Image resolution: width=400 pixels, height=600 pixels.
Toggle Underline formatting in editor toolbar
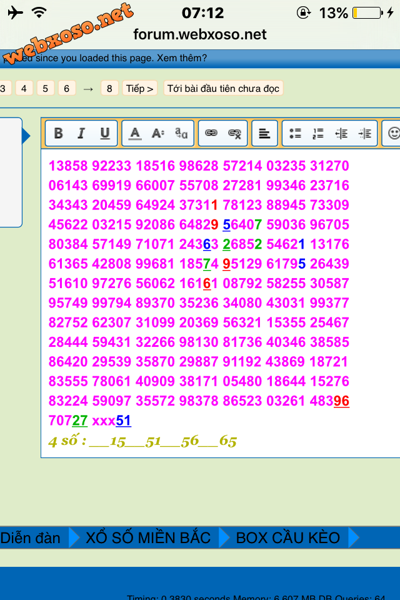104,133
